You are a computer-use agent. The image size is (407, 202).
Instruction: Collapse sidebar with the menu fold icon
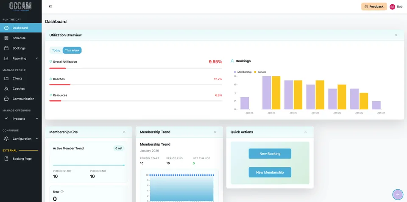(50, 6)
